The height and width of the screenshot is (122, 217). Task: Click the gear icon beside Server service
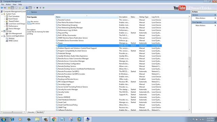click(57, 95)
